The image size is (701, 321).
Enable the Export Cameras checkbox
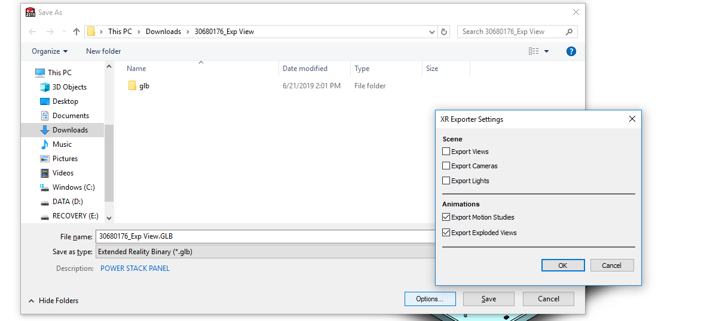(x=446, y=166)
